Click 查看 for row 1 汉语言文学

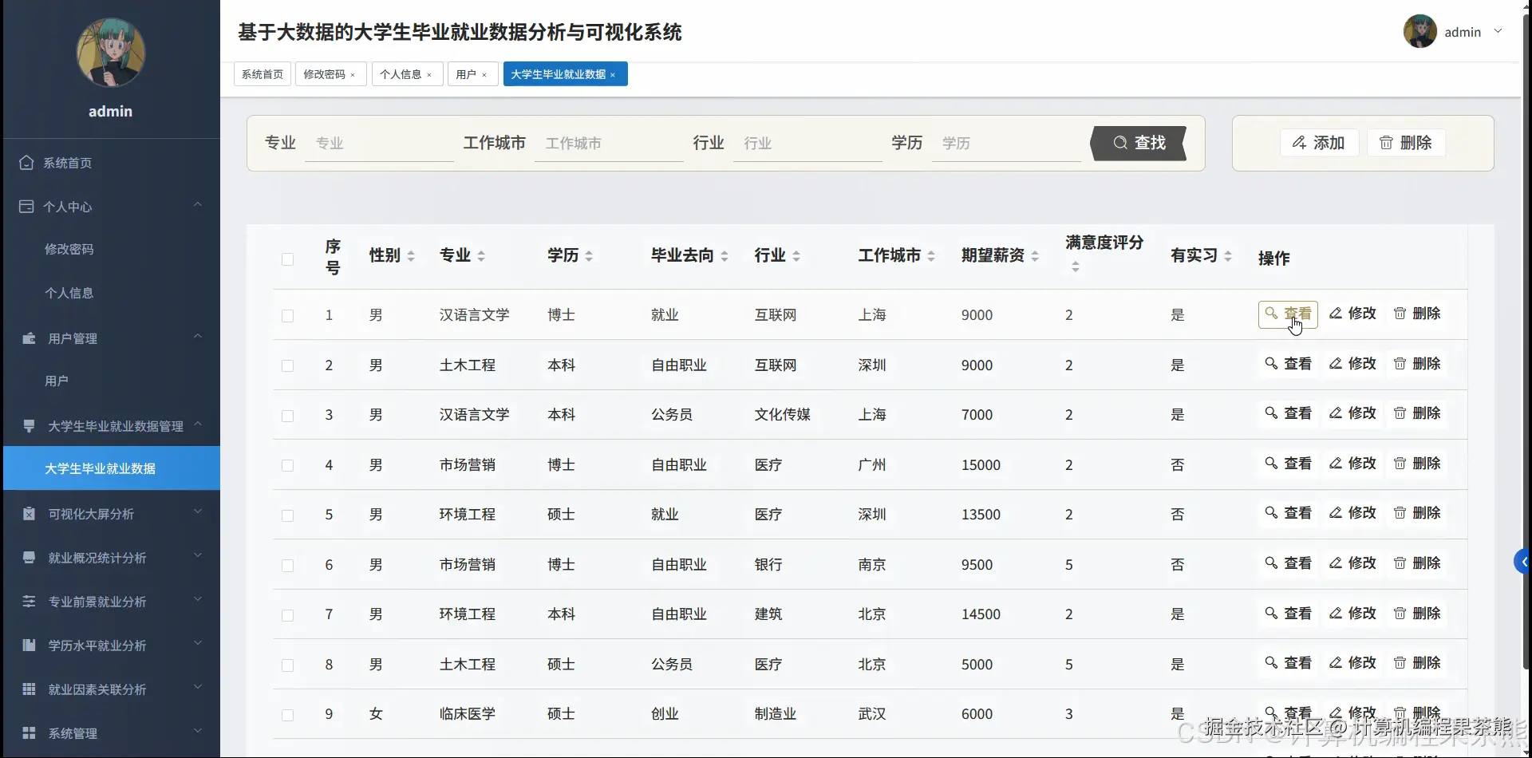coord(1288,314)
